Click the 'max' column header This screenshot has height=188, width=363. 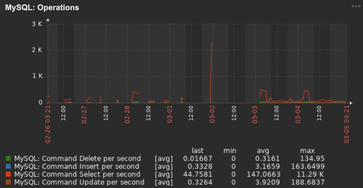(x=307, y=151)
